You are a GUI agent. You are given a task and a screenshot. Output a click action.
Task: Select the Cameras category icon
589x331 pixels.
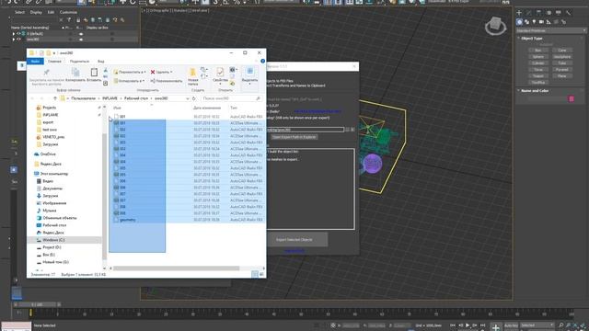pos(541,22)
